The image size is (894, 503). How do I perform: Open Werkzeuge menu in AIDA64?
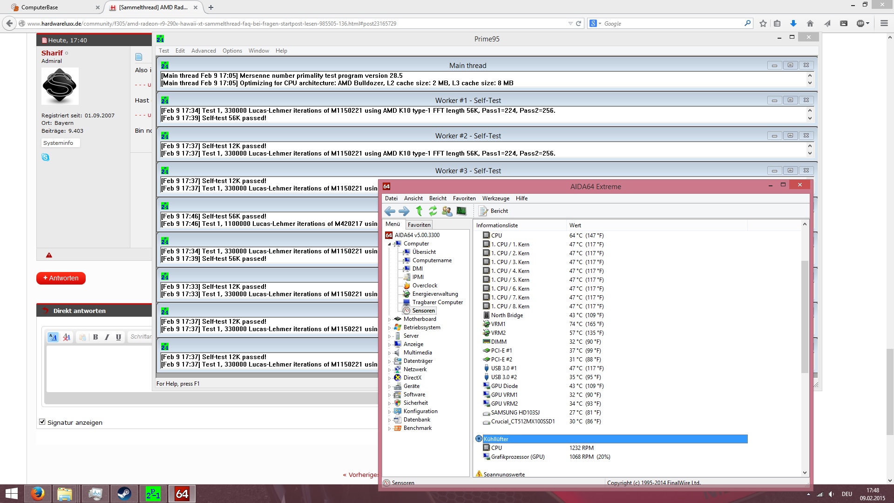click(x=495, y=198)
